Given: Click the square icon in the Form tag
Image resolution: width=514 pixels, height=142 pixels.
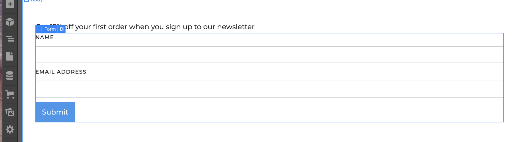Looking at the screenshot, I should click(x=40, y=29).
